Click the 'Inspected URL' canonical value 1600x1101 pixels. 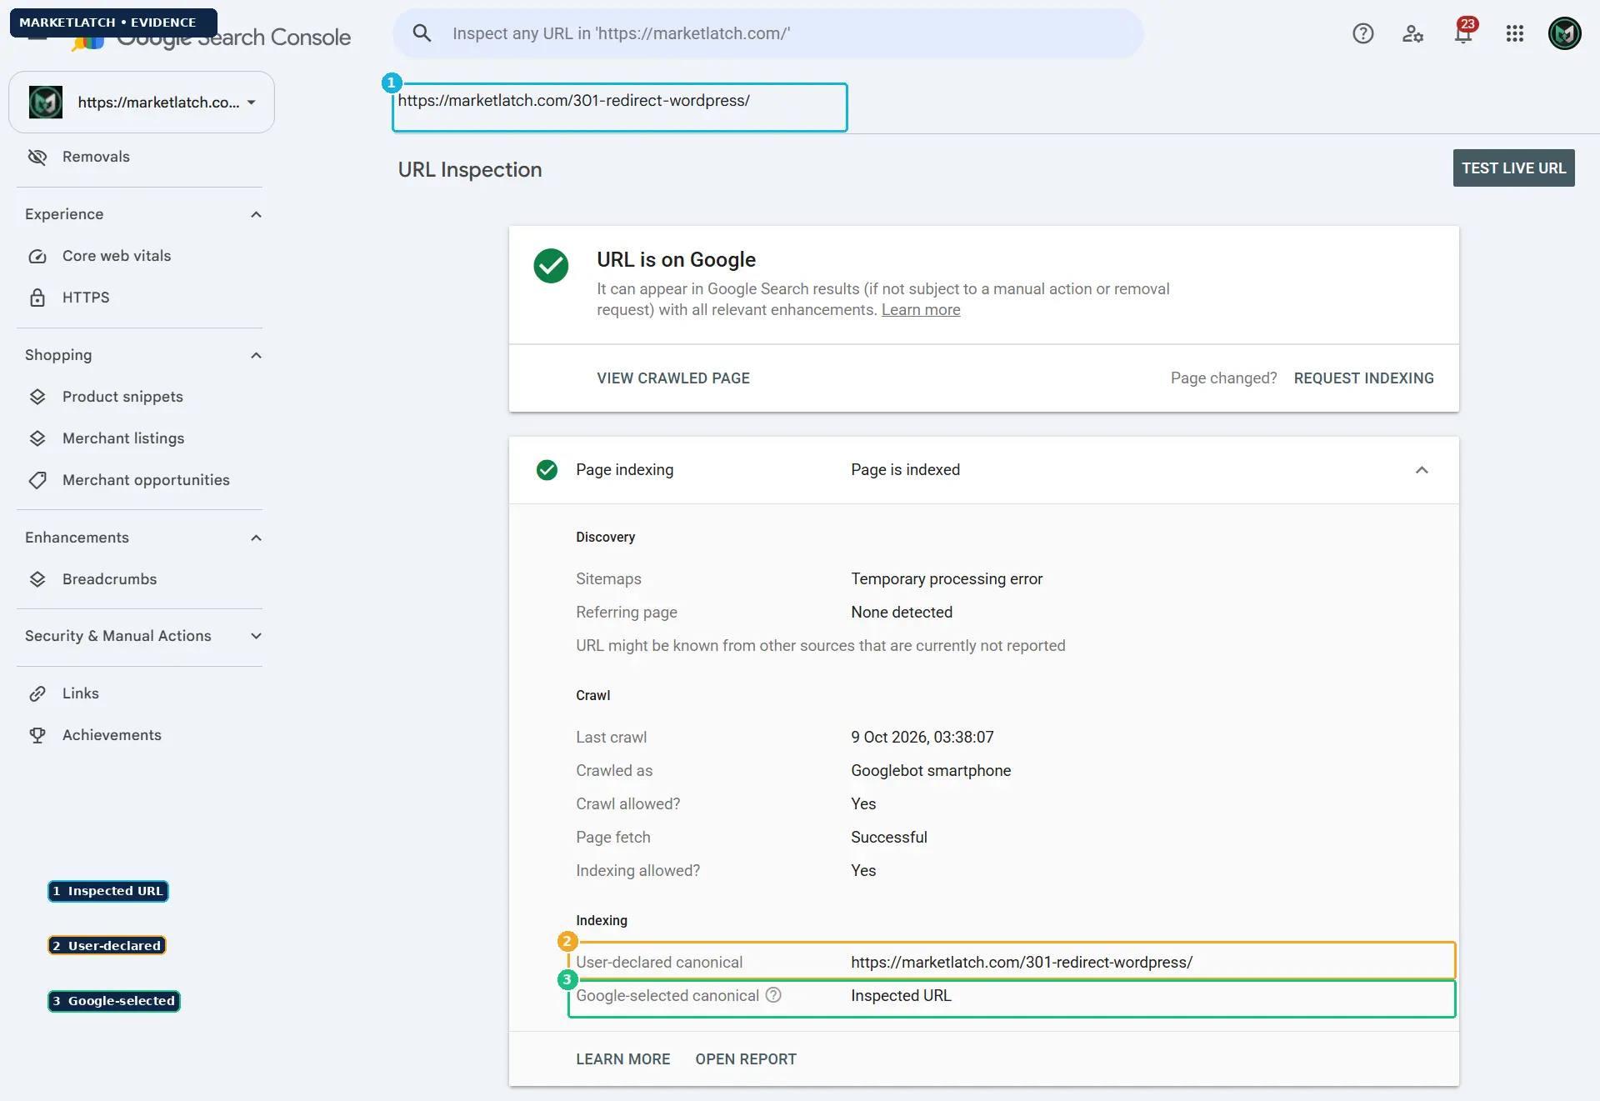(x=901, y=996)
